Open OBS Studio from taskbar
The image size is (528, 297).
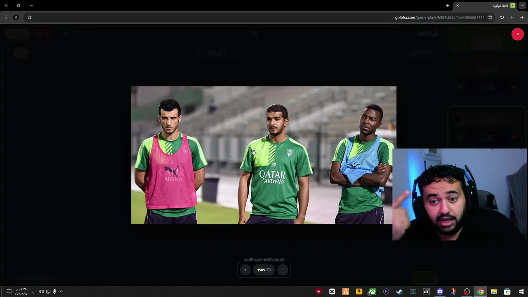coord(467,292)
